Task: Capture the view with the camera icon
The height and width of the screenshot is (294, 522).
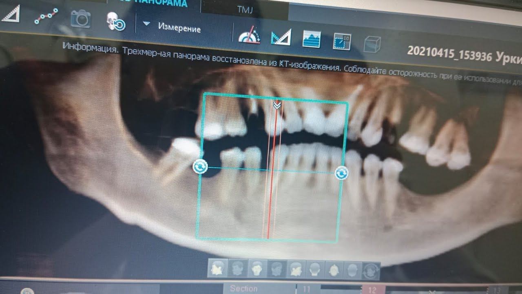Action: click(80, 19)
